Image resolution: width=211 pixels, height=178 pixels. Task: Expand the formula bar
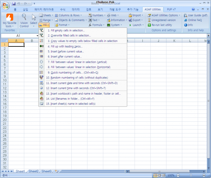pos(208,36)
